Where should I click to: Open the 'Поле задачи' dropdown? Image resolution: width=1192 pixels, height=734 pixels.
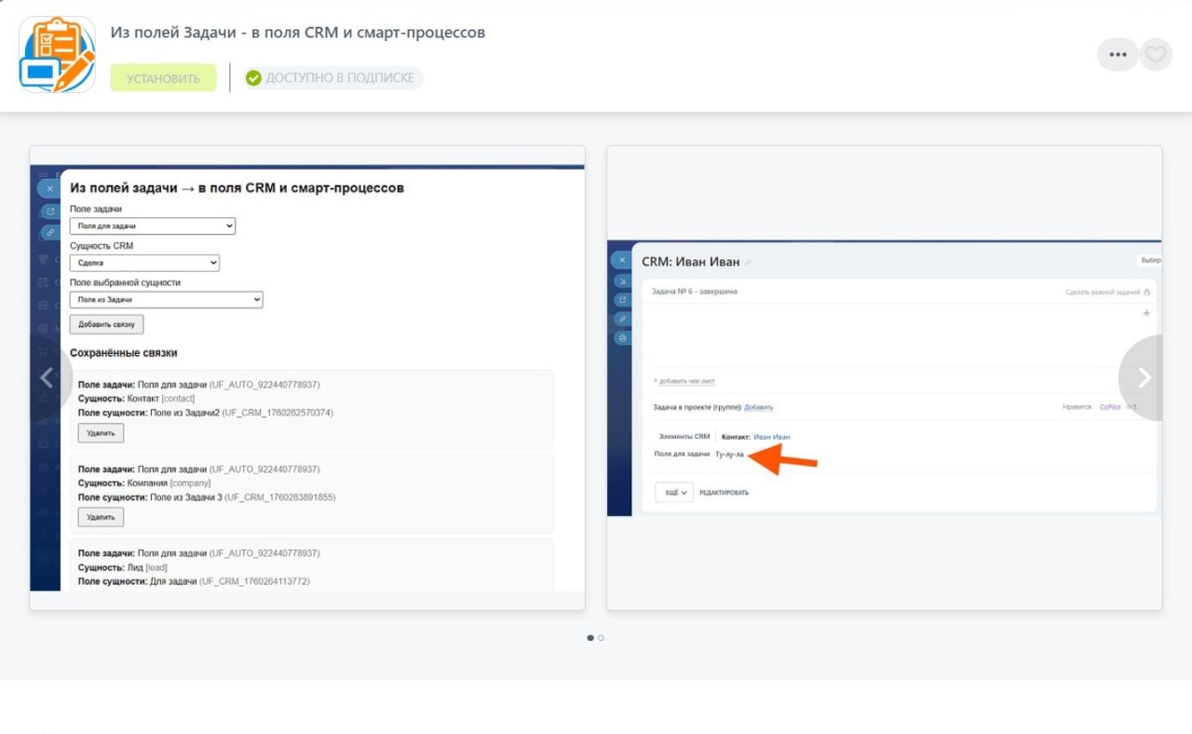click(153, 226)
